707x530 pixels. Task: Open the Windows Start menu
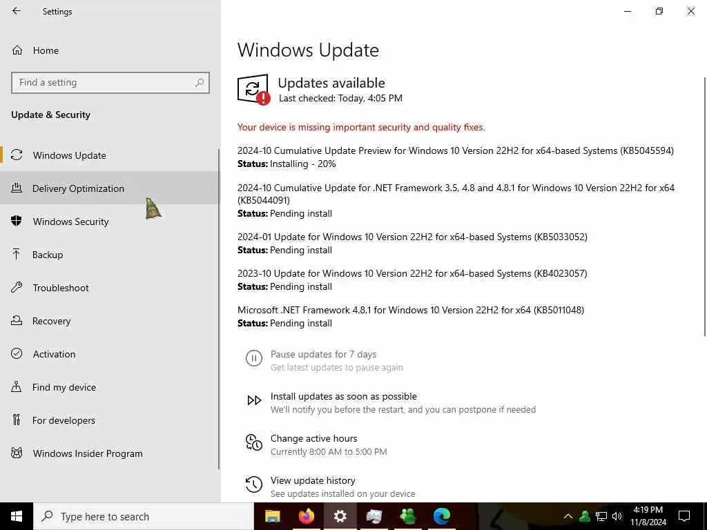coord(17,516)
